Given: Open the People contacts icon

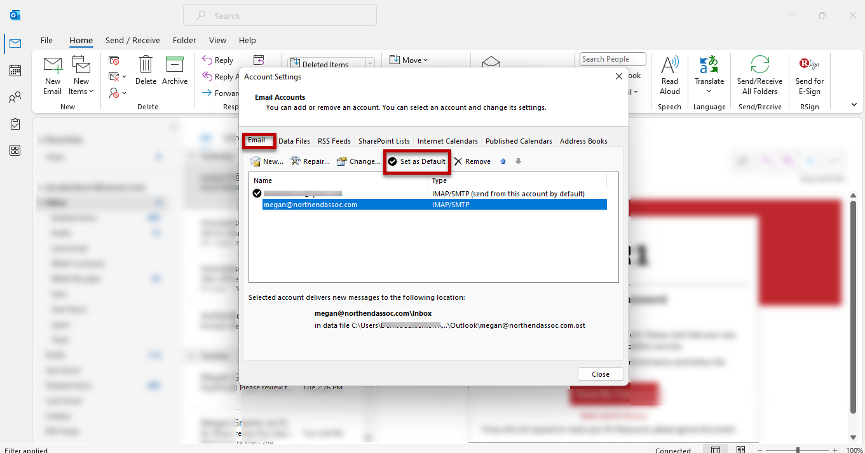Looking at the screenshot, I should [15, 98].
